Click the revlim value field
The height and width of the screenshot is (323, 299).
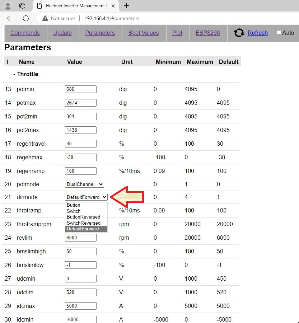coord(81,238)
